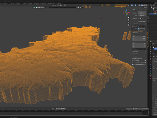Image resolution: width=157 pixels, height=118 pixels.
Task: Open the Modifiers wrench properties tab
Action: tap(150, 64)
